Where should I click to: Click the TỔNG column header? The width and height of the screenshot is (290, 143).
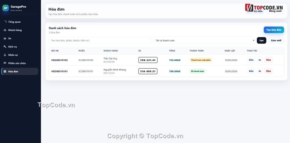(x=172, y=51)
